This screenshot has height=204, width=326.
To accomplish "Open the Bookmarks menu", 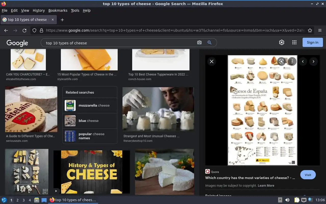I will pos(58,10).
